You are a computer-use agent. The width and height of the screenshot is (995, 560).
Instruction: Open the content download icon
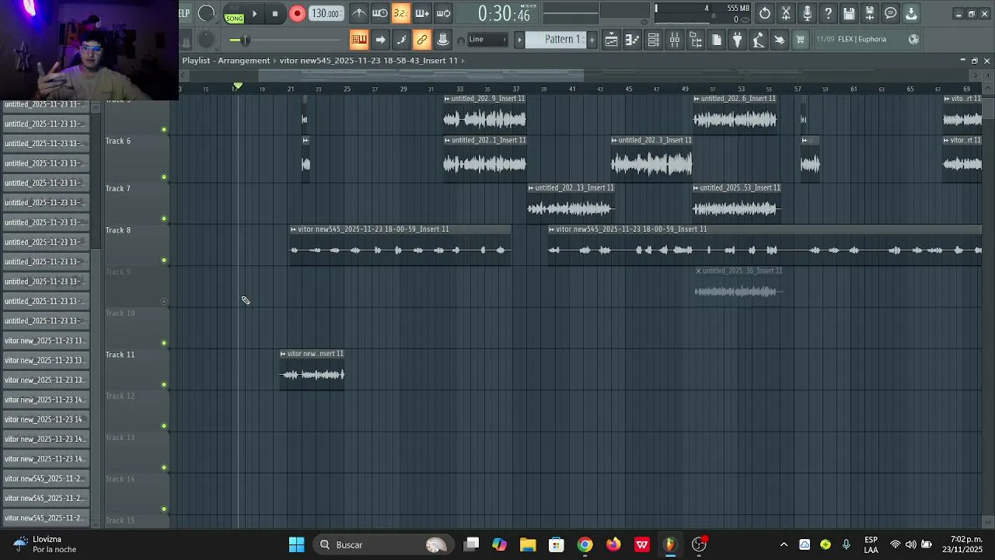coord(912,13)
